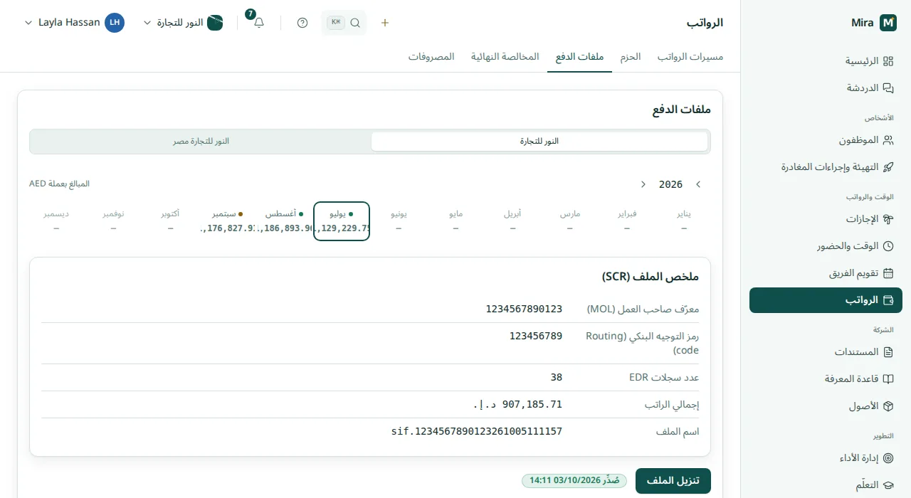Click المبالغ بعملة AED note
Screen dimensions: 911x498
tap(59, 184)
